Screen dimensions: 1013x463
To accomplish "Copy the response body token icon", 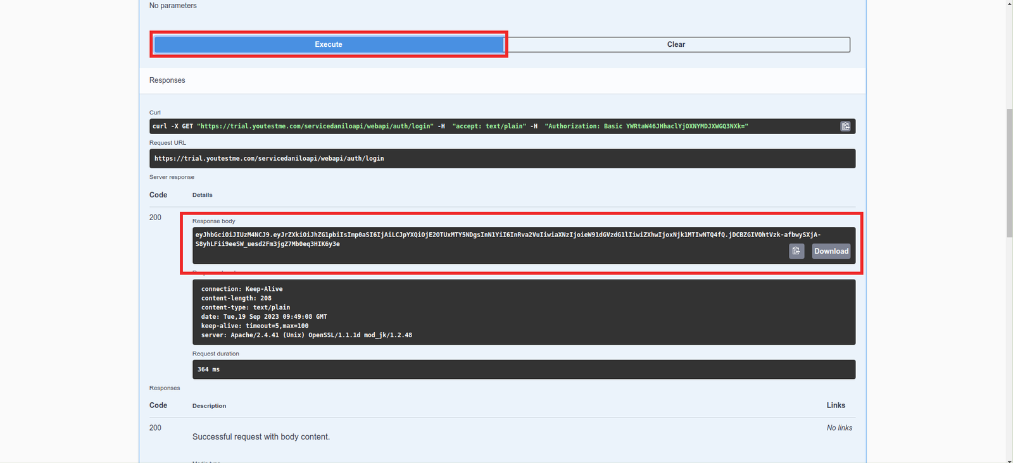I will tap(796, 251).
